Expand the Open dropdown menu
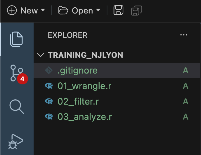The height and width of the screenshot is (155, 201). 79,11
